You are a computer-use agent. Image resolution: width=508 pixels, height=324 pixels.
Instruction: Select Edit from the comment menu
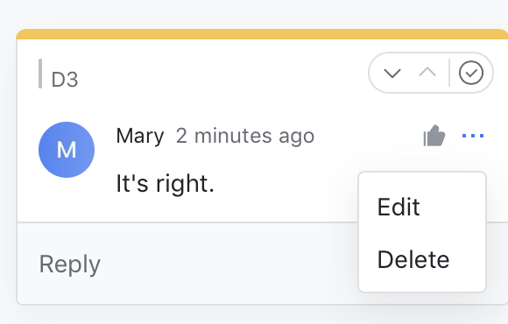pos(399,207)
